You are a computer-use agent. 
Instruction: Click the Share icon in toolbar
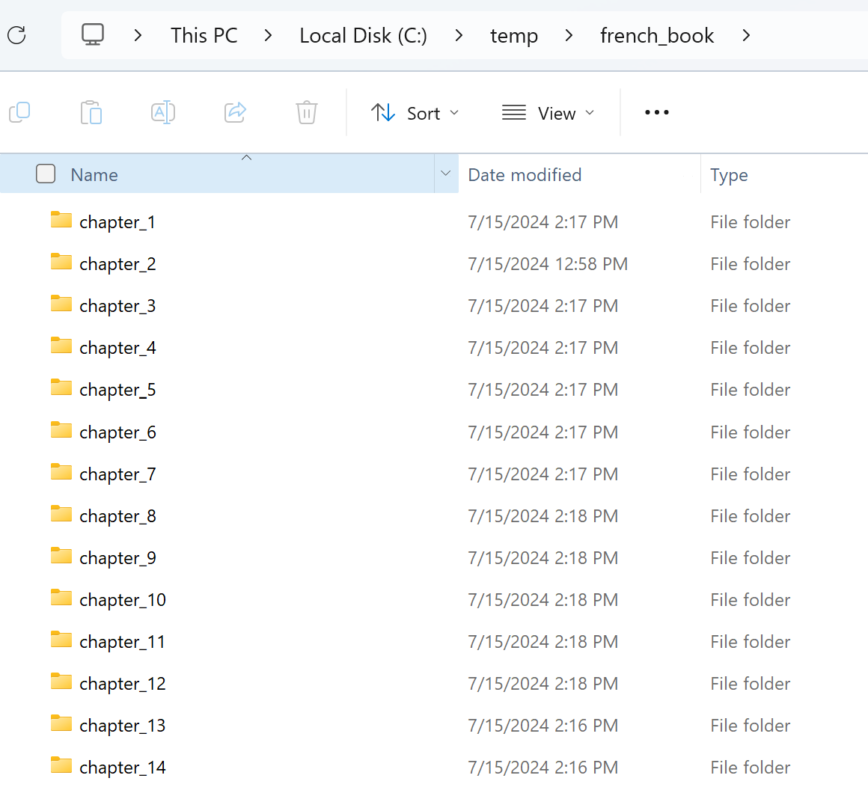(x=235, y=112)
